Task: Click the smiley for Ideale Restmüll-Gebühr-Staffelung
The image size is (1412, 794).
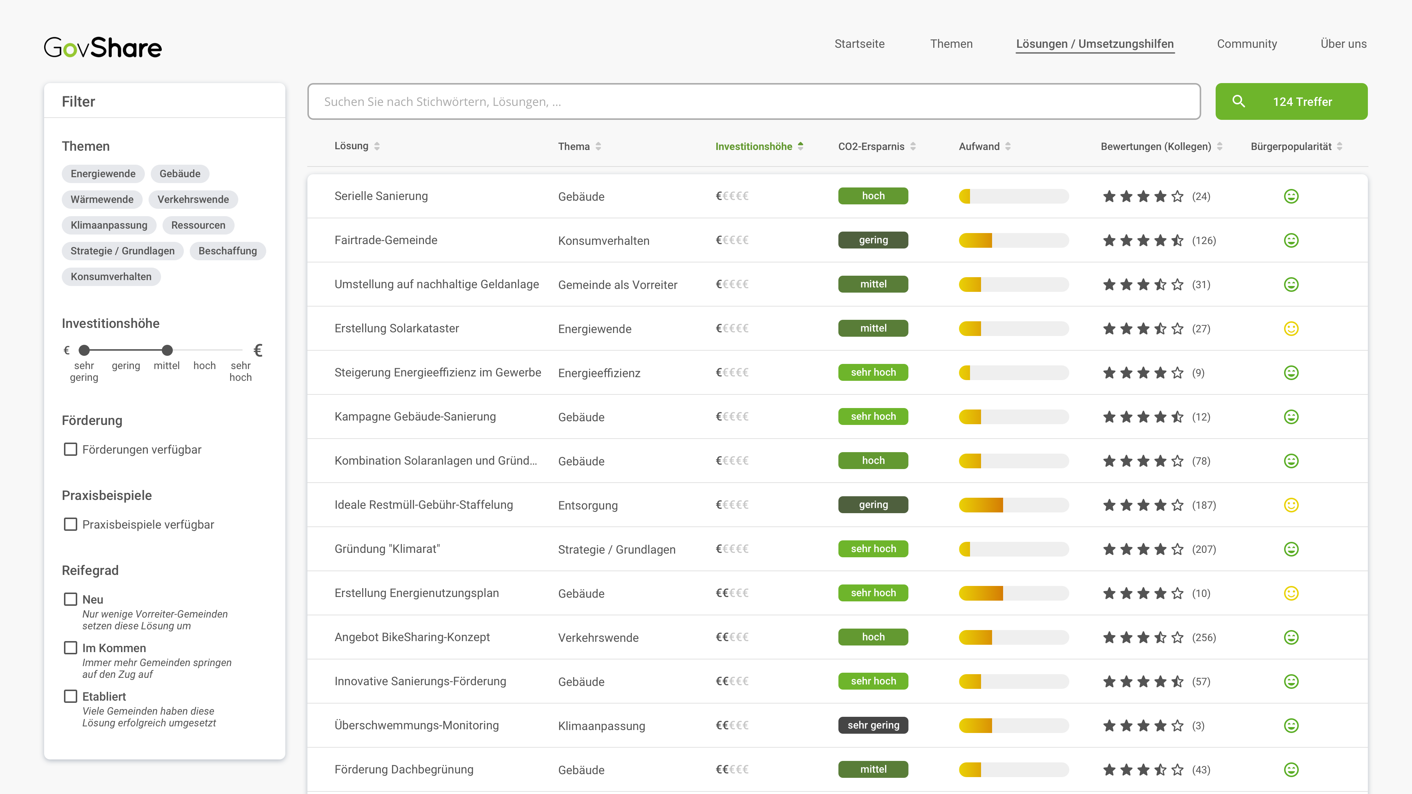Action: tap(1291, 505)
